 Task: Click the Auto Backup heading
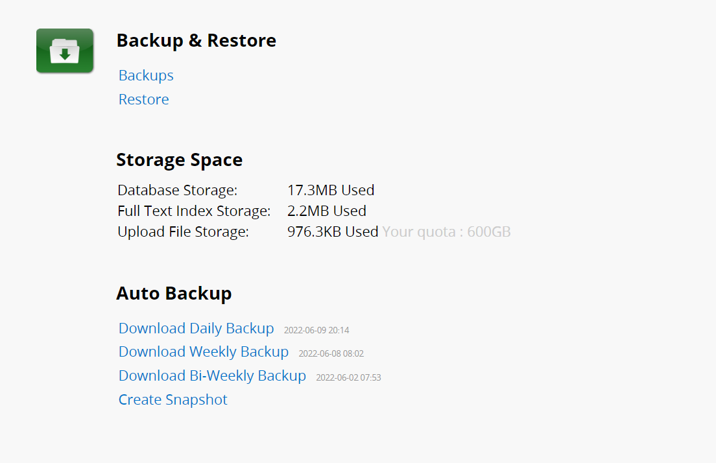pyautogui.click(x=174, y=293)
